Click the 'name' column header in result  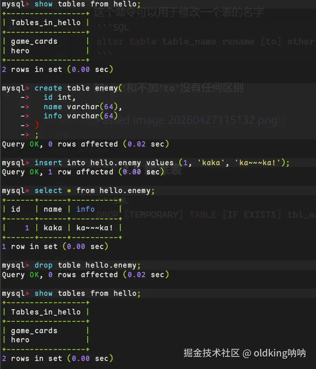53,209
